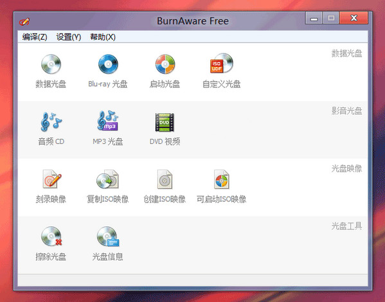The image size is (385, 302).
Task: Close the BurnAware Free window
Action: pyautogui.click(x=354, y=18)
